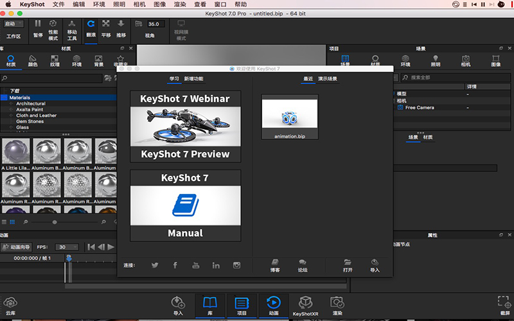Click 打开 open button in welcome dialog
Viewport: 514px width, 321px height.
(x=348, y=266)
